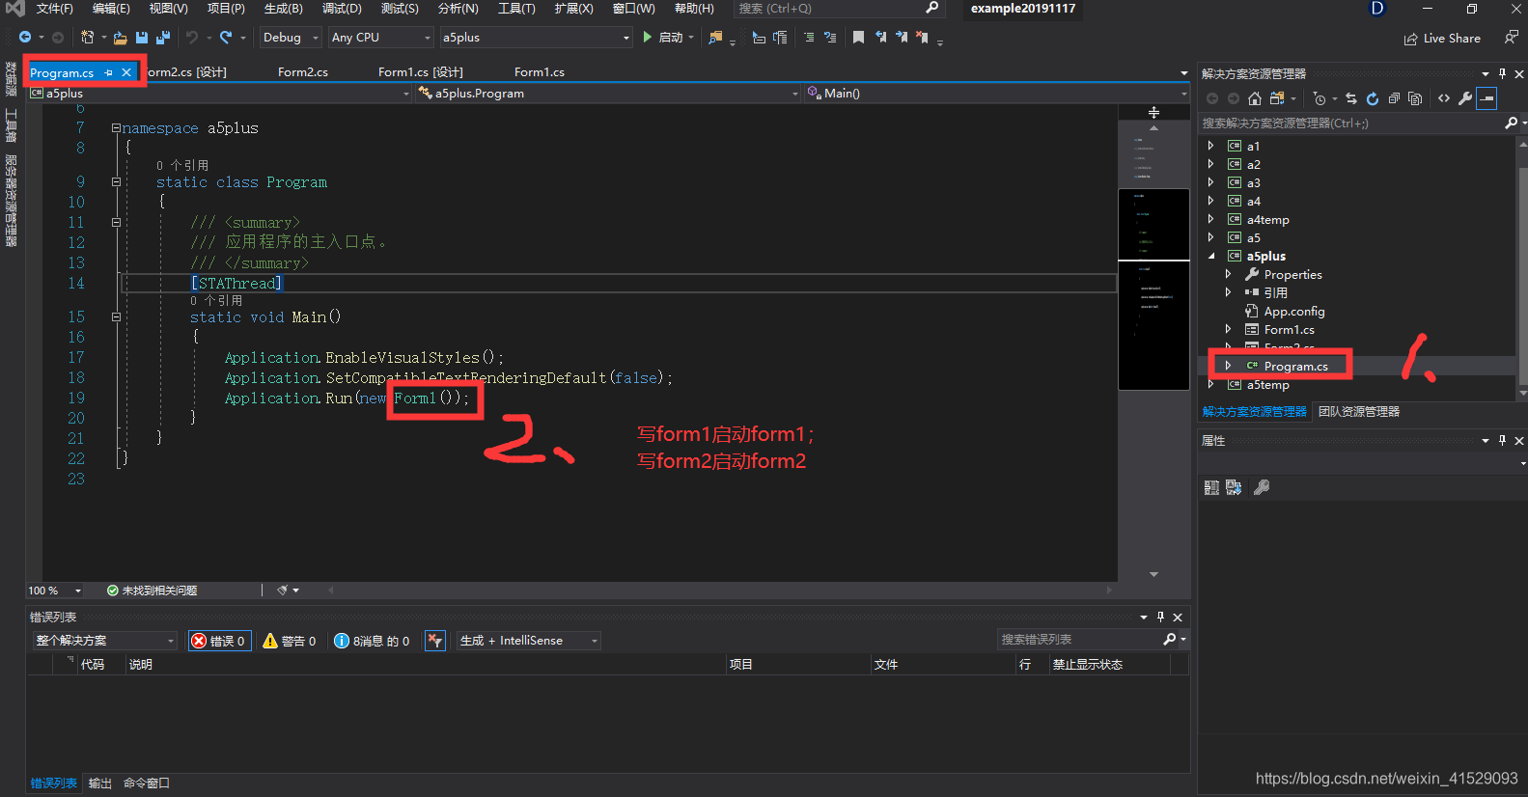Open the Debug configuration dropdown
Screen dimensions: 1528x797
[291, 38]
